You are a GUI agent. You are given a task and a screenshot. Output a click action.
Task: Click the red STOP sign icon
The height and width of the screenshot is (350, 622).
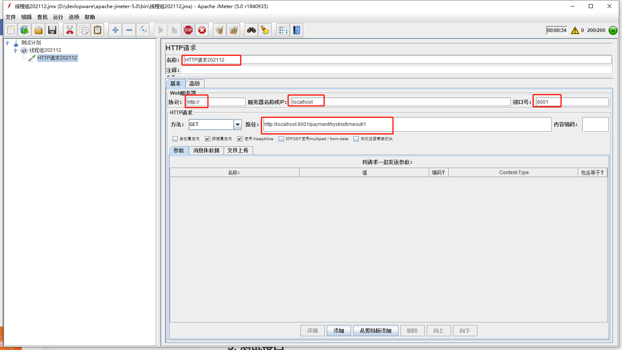point(188,30)
